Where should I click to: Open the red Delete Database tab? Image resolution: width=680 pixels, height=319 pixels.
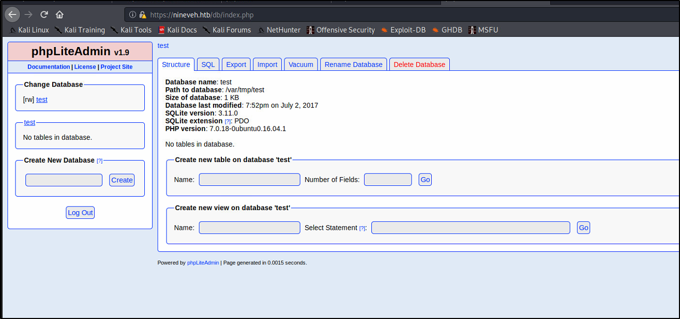point(419,65)
